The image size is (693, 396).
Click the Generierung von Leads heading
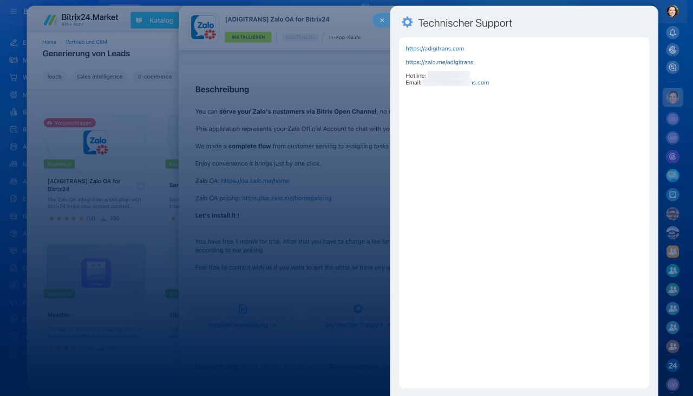(86, 54)
